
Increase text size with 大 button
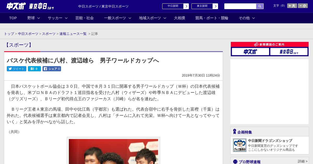(x=292, y=6)
